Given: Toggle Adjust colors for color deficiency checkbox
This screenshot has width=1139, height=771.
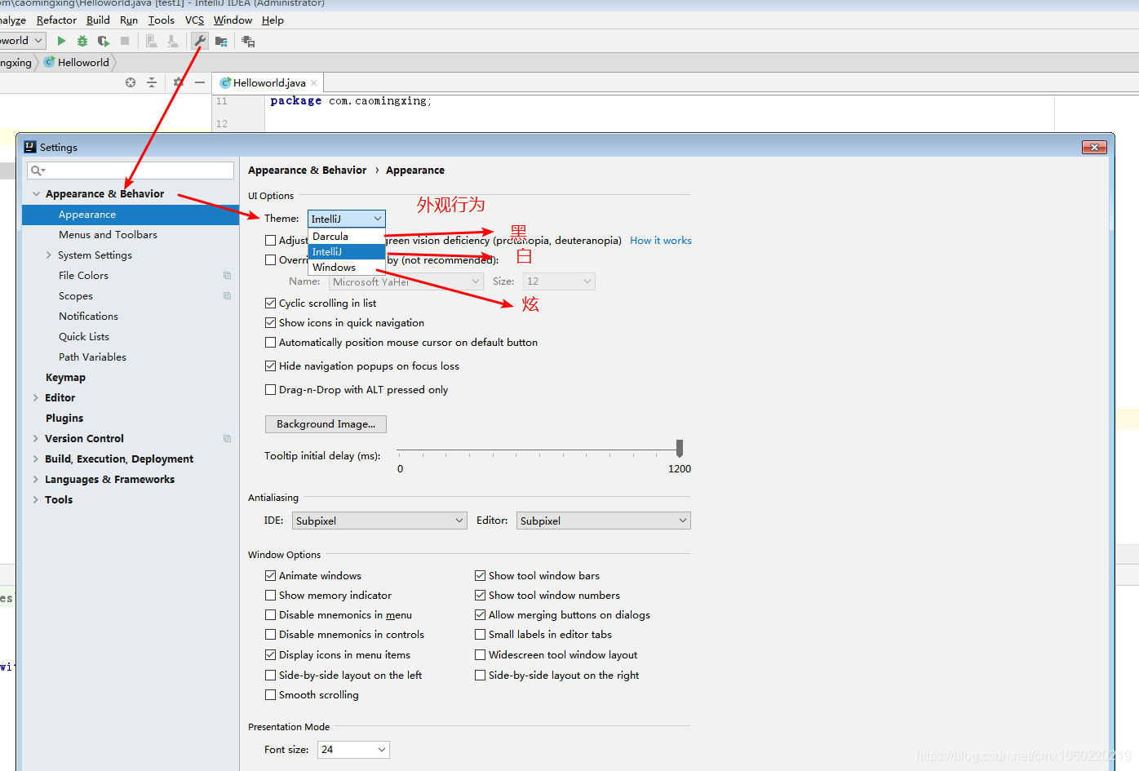Looking at the screenshot, I should [270, 241].
